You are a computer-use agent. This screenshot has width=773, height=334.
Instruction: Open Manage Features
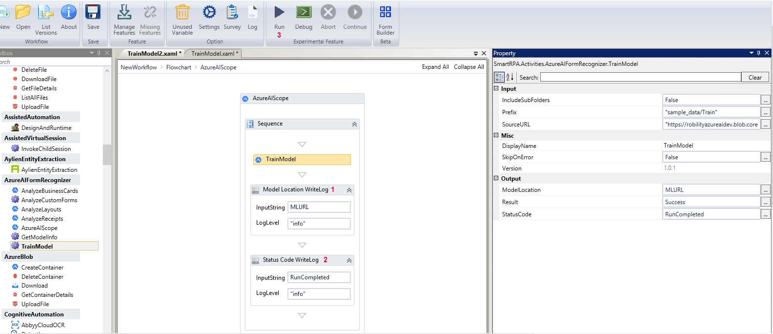(124, 12)
